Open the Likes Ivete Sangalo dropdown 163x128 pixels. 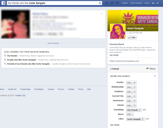click(x=135, y=119)
